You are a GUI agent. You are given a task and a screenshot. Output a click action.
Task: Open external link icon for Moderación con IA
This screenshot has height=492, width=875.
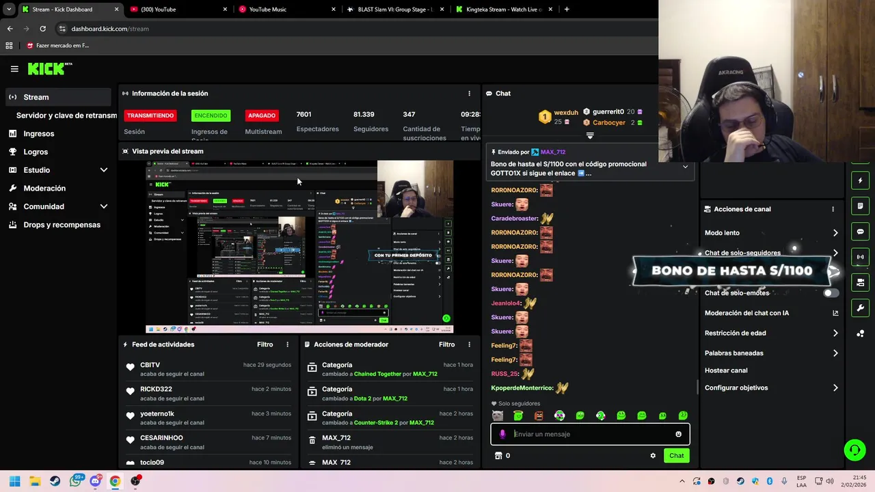pos(835,313)
